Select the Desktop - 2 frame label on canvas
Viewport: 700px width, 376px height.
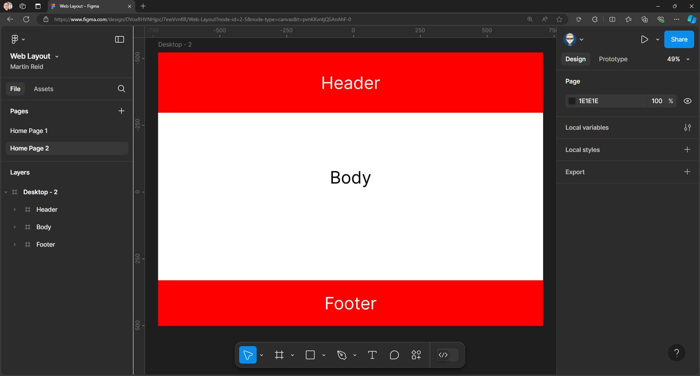[175, 44]
